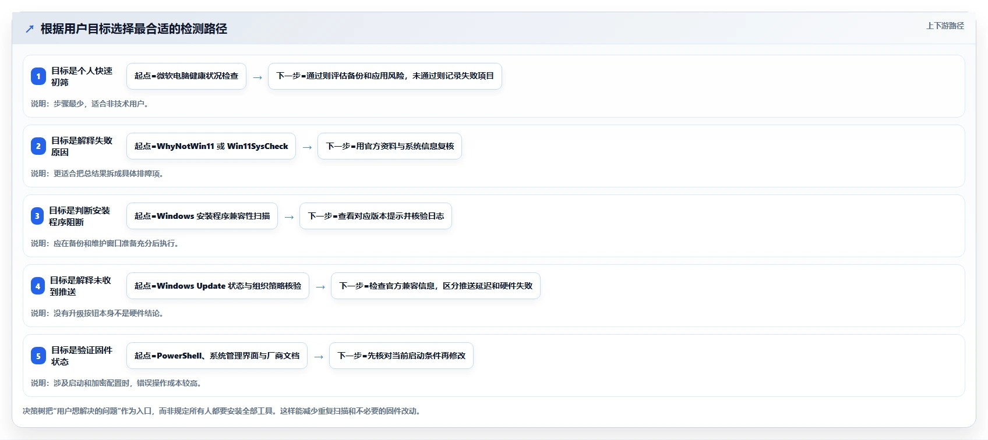Click the note 说明：应在备份和维护窗口准备充分后执行。
This screenshot has height=440, width=988.
click(x=106, y=243)
